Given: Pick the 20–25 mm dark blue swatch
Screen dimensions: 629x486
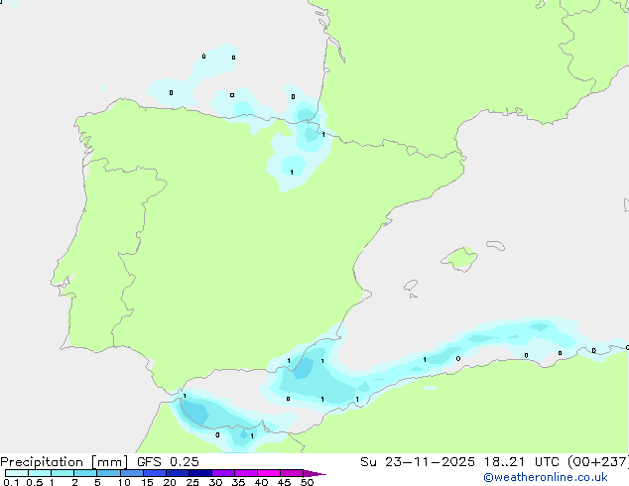Looking at the screenshot, I should pos(178,473).
